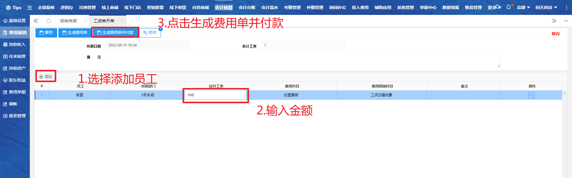Open the vertical three-dot menu
Viewport: 572px width, 178px height.
tap(566, 8)
